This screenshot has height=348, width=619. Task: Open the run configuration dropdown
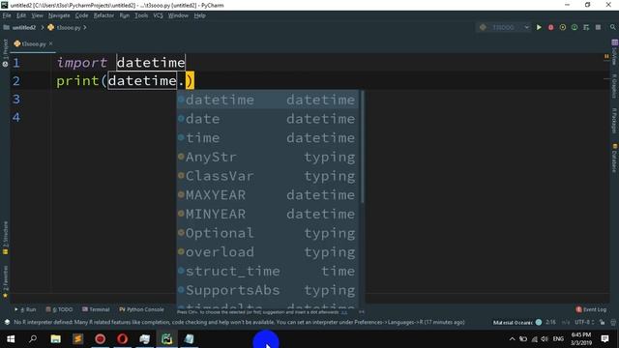[x=504, y=27]
